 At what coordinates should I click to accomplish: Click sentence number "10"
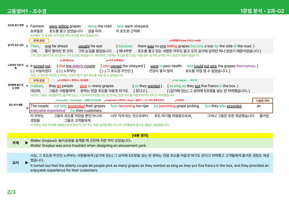(x=27, y=66)
